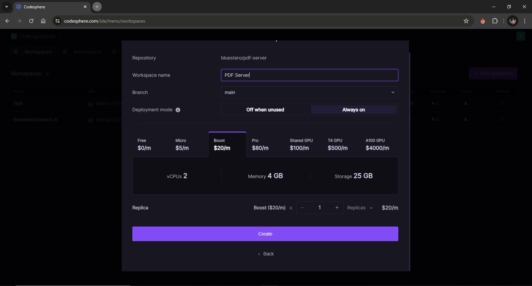Screen dimensions: 532x286
Task: Click user avatar in app header
Action: point(521,36)
